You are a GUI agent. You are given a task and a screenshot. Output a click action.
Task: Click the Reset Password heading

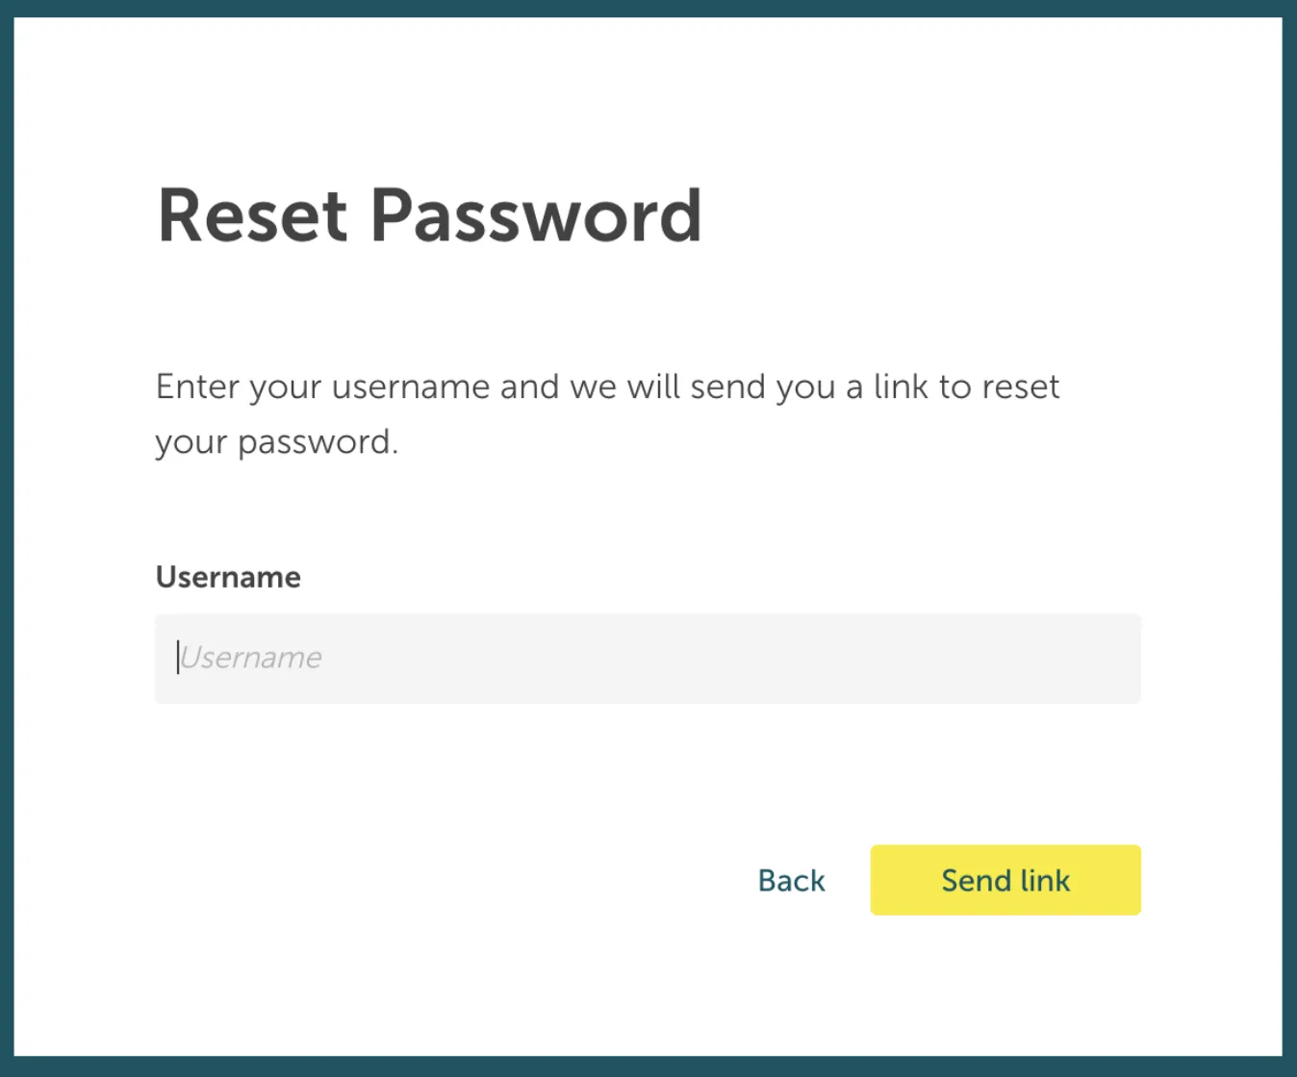click(x=429, y=216)
